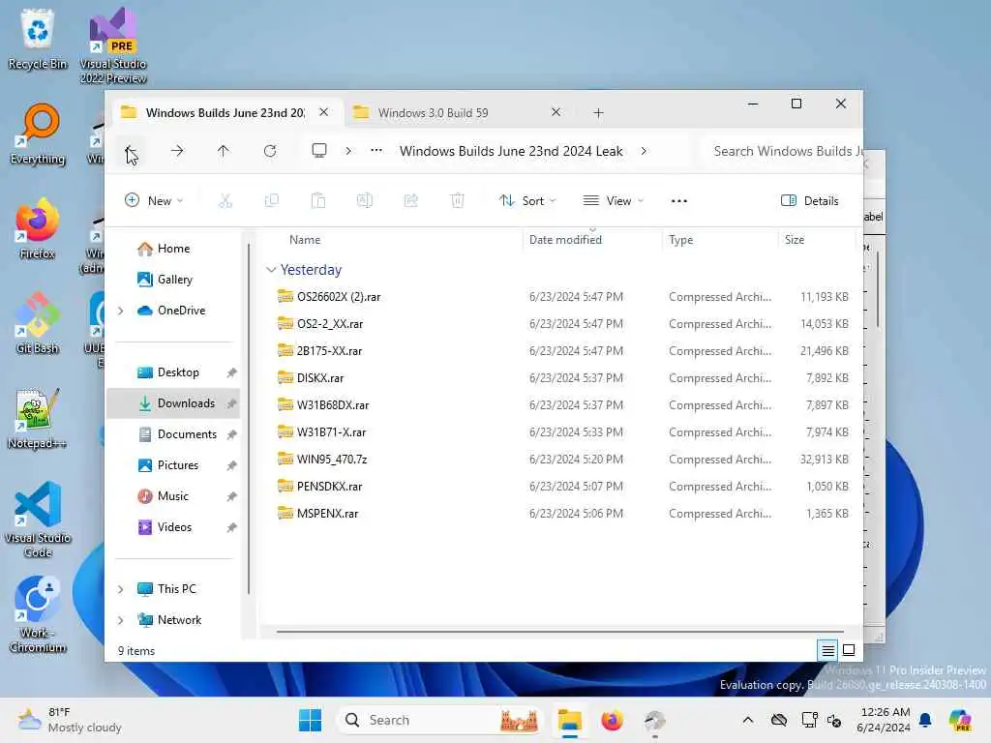Close the Windows 3.0 Build 59 tab

click(x=556, y=112)
